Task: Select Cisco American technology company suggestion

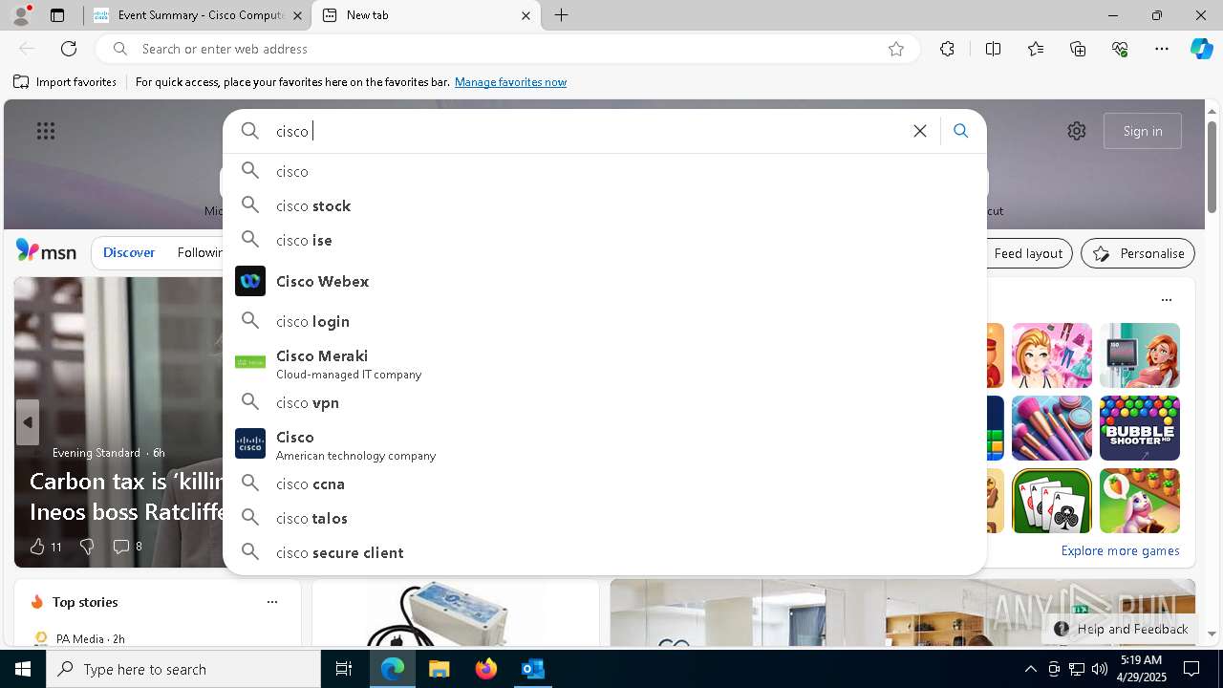Action: (604, 444)
